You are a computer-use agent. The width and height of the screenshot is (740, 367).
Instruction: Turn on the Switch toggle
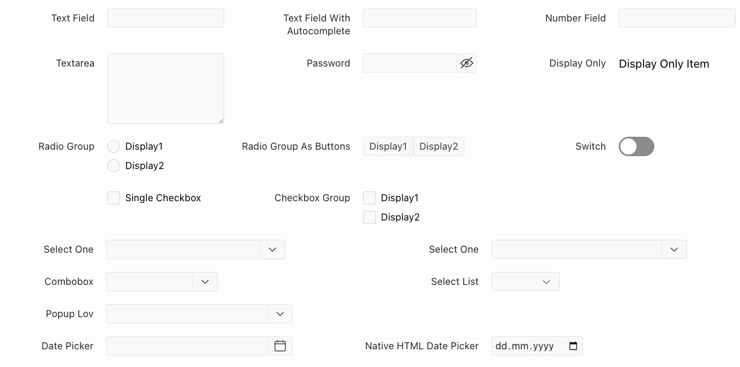tap(636, 146)
